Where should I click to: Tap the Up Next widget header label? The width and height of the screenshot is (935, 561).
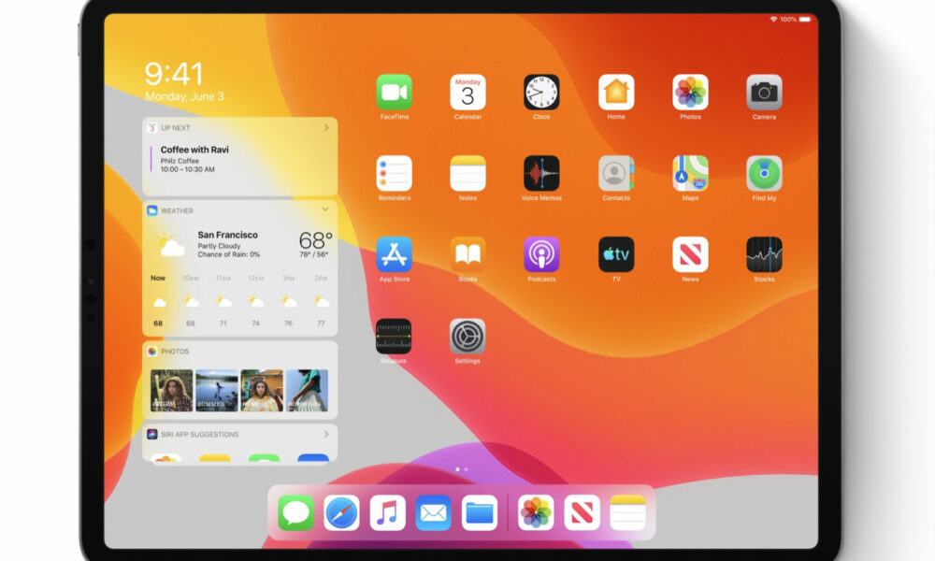click(176, 127)
